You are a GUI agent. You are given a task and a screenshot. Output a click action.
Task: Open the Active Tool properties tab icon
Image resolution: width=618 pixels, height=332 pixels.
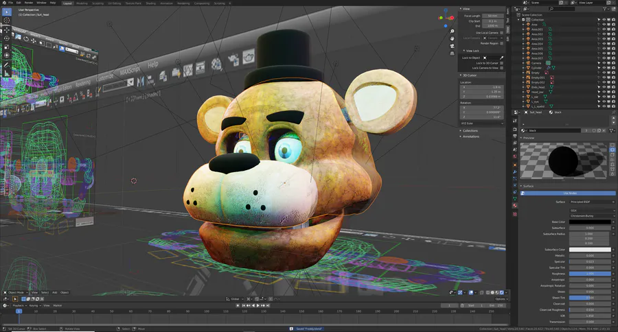(515, 121)
